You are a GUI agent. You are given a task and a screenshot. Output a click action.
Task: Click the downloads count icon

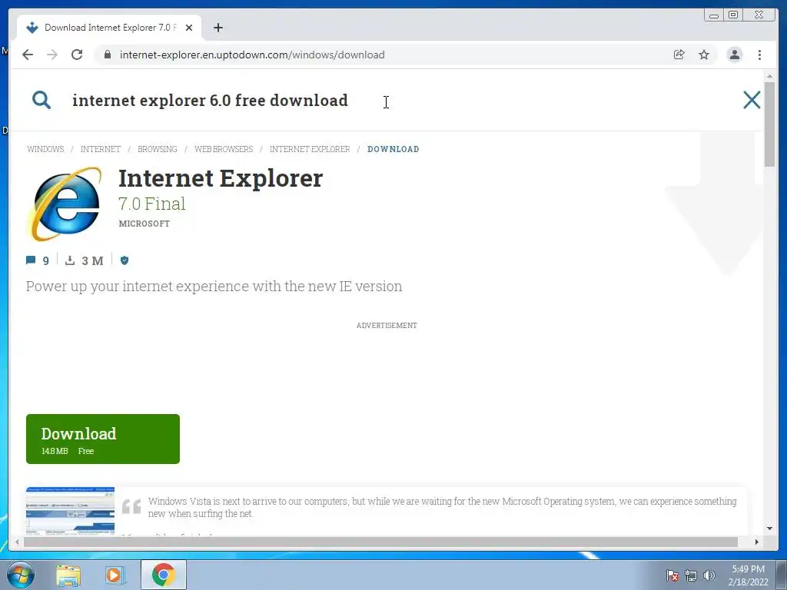(x=70, y=260)
